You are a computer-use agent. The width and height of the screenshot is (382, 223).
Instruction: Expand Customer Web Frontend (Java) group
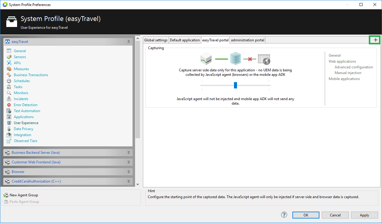click(x=129, y=162)
